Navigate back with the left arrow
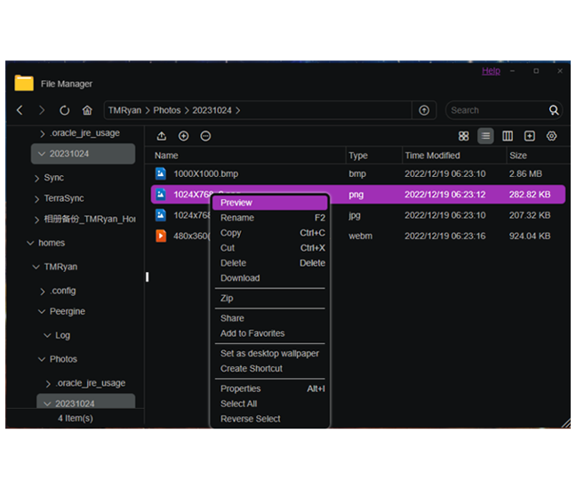The width and height of the screenshot is (576, 489). pyautogui.click(x=20, y=110)
